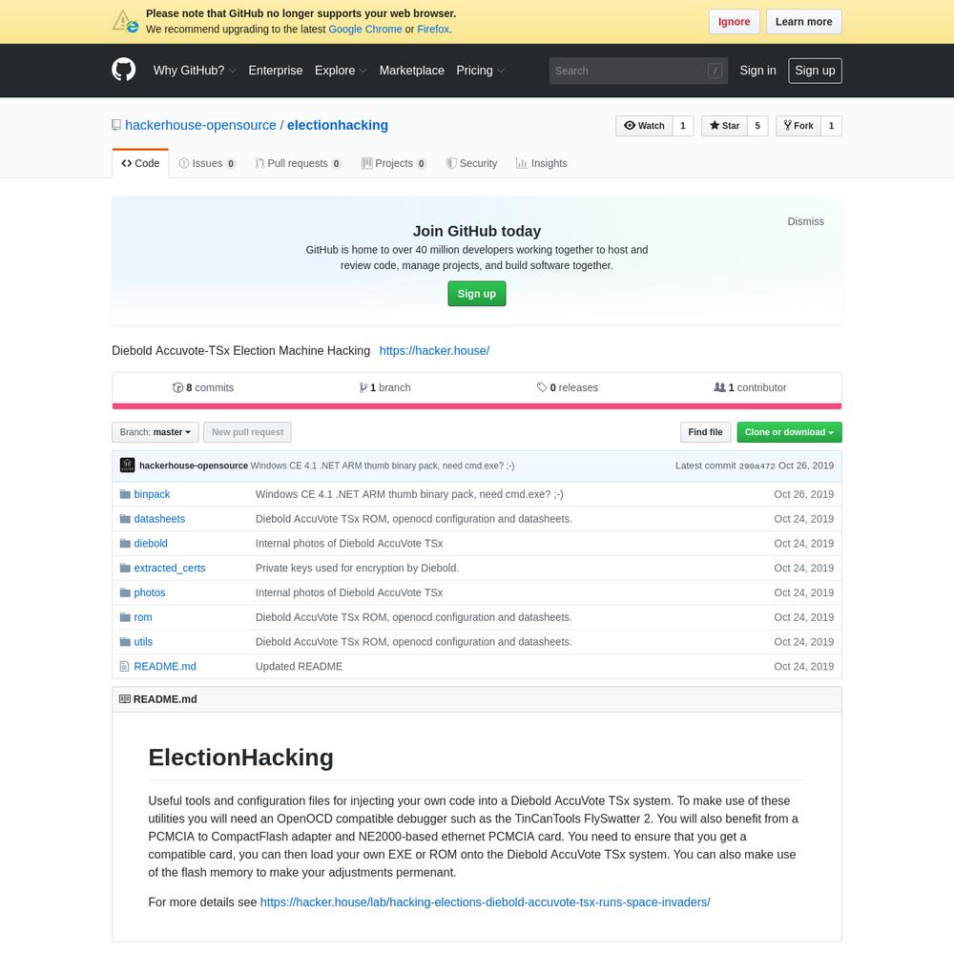Select the Code tab

click(140, 164)
